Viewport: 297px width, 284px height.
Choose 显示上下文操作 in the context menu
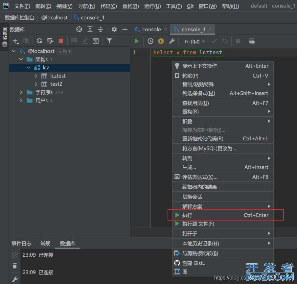point(223,66)
